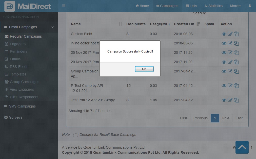This screenshot has width=256, height=159.
Task: Edit the P-Test Camp by API campaign
Action: pos(230,86)
